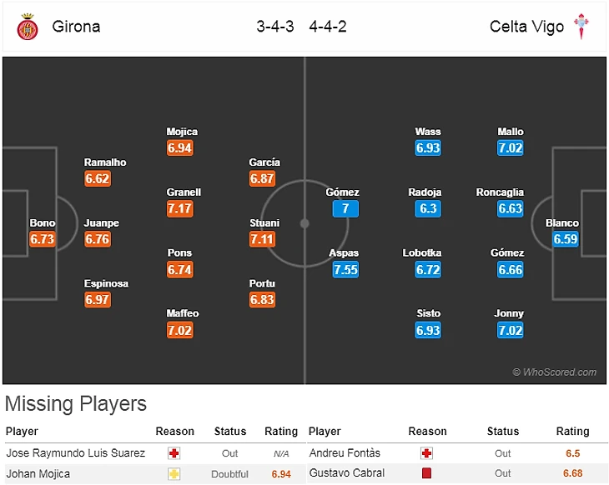Click goalkeeper Bono's 6.73 rating badge
Image resolution: width=609 pixels, height=485 pixels.
pyautogui.click(x=42, y=239)
